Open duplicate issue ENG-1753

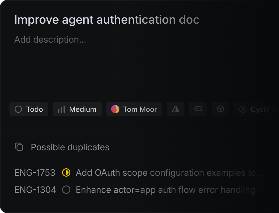pos(35,173)
